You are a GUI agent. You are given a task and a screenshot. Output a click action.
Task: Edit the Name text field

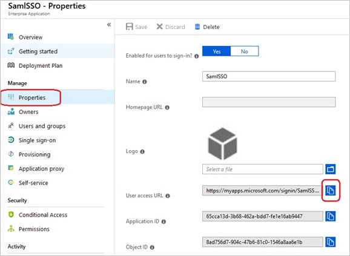tap(269, 76)
